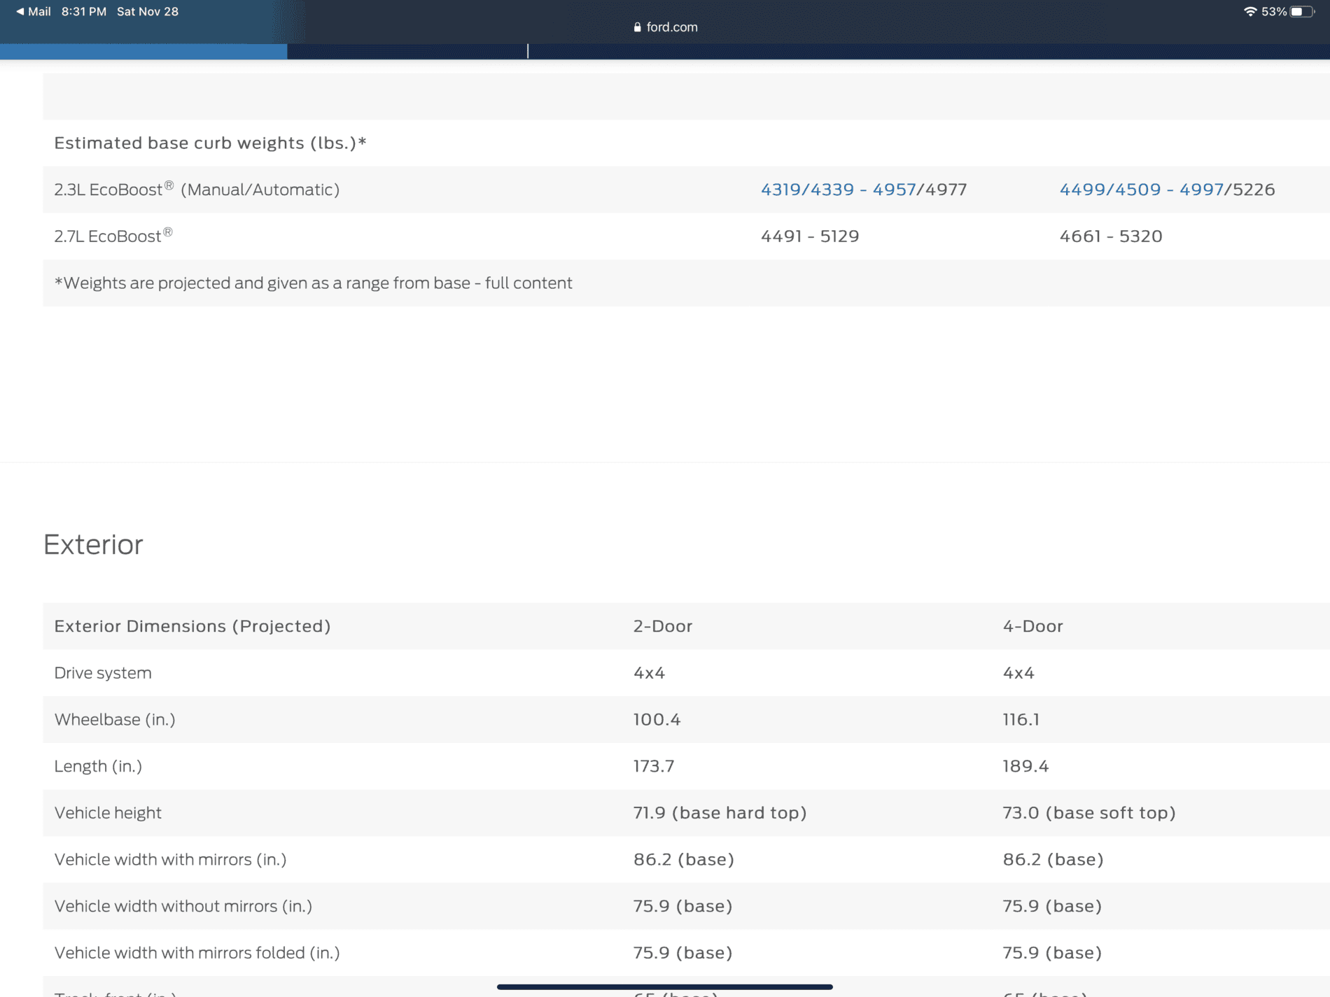Select the 4-Door column header
Screen dimensions: 1330x997
point(1032,626)
